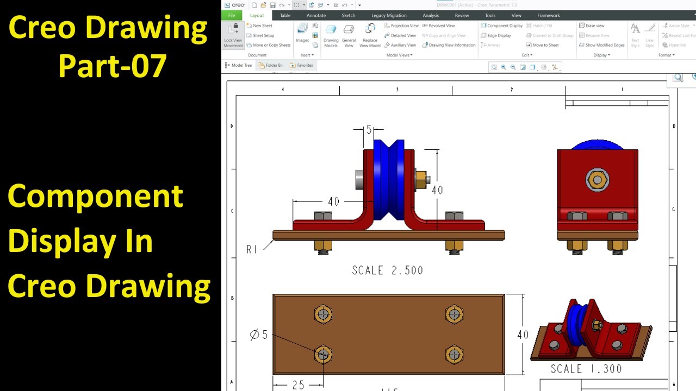
Task: Click the middle picture icon beside Images
Action: pyautogui.click(x=315, y=35)
